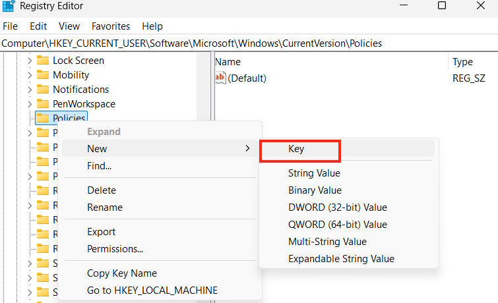This screenshot has height=303, width=498.
Task: Click the Registry Editor app icon in title bar
Action: (x=9, y=6)
